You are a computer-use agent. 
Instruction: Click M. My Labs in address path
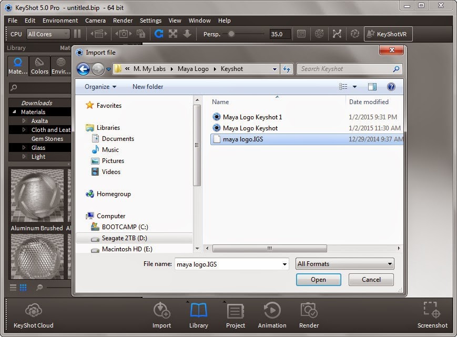tap(149, 69)
